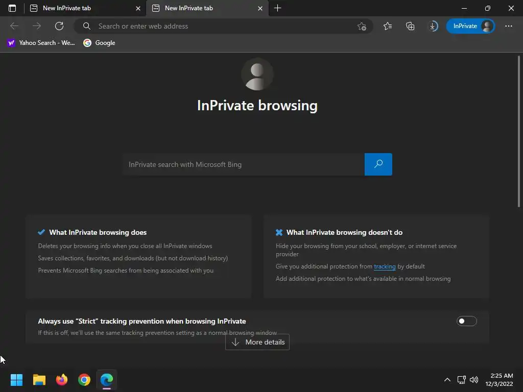
Task: Open the Google bookmark
Action: point(99,43)
